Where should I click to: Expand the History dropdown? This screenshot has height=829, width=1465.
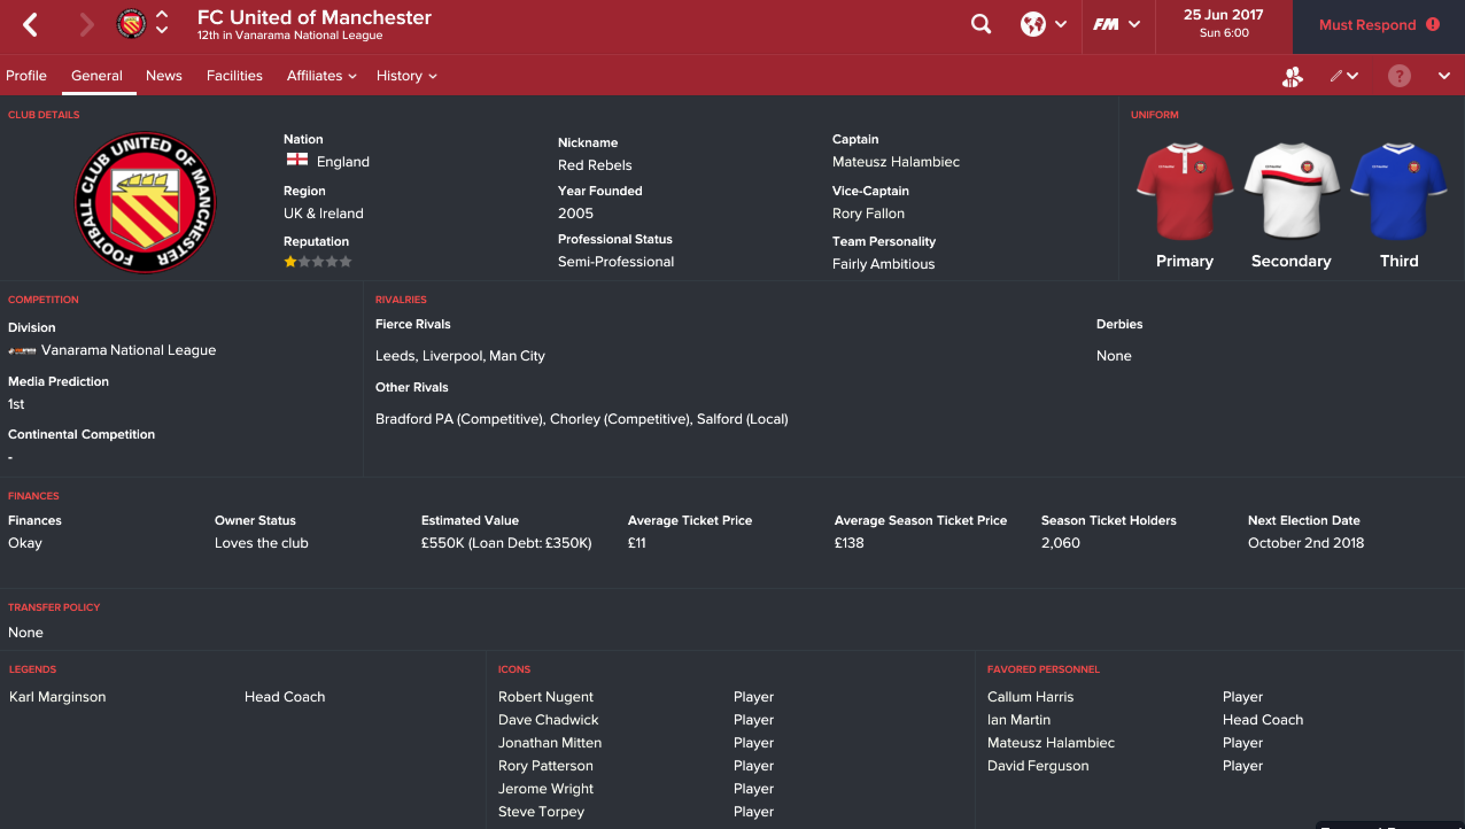406,76
